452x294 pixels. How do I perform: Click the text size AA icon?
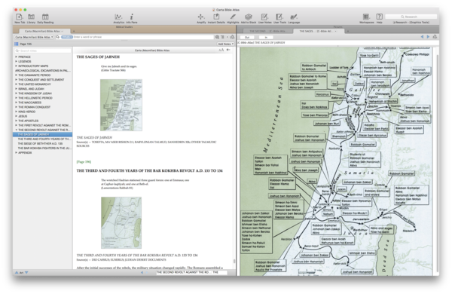click(x=221, y=50)
